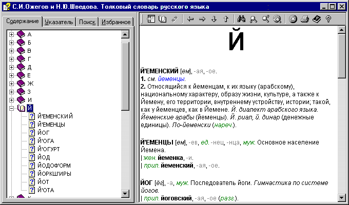
Task: Click the question mark help icon
Action: pyautogui.click(x=328, y=19)
